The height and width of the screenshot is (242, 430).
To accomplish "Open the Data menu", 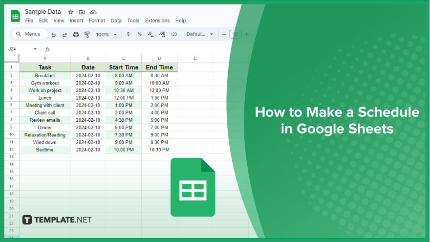I will pos(116,21).
